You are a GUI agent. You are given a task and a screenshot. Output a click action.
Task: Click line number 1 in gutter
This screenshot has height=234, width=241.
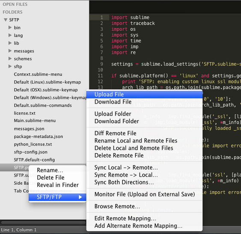pyautogui.click(x=101, y=18)
